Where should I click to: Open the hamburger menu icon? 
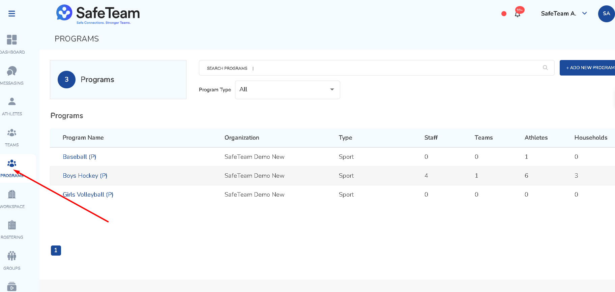pos(12,13)
